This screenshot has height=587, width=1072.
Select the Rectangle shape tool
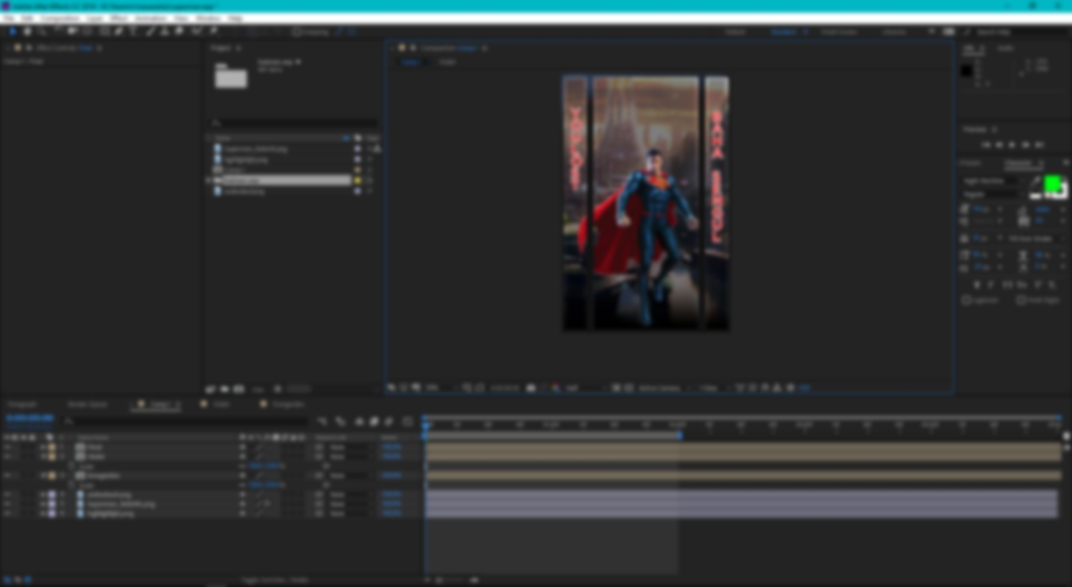point(104,32)
